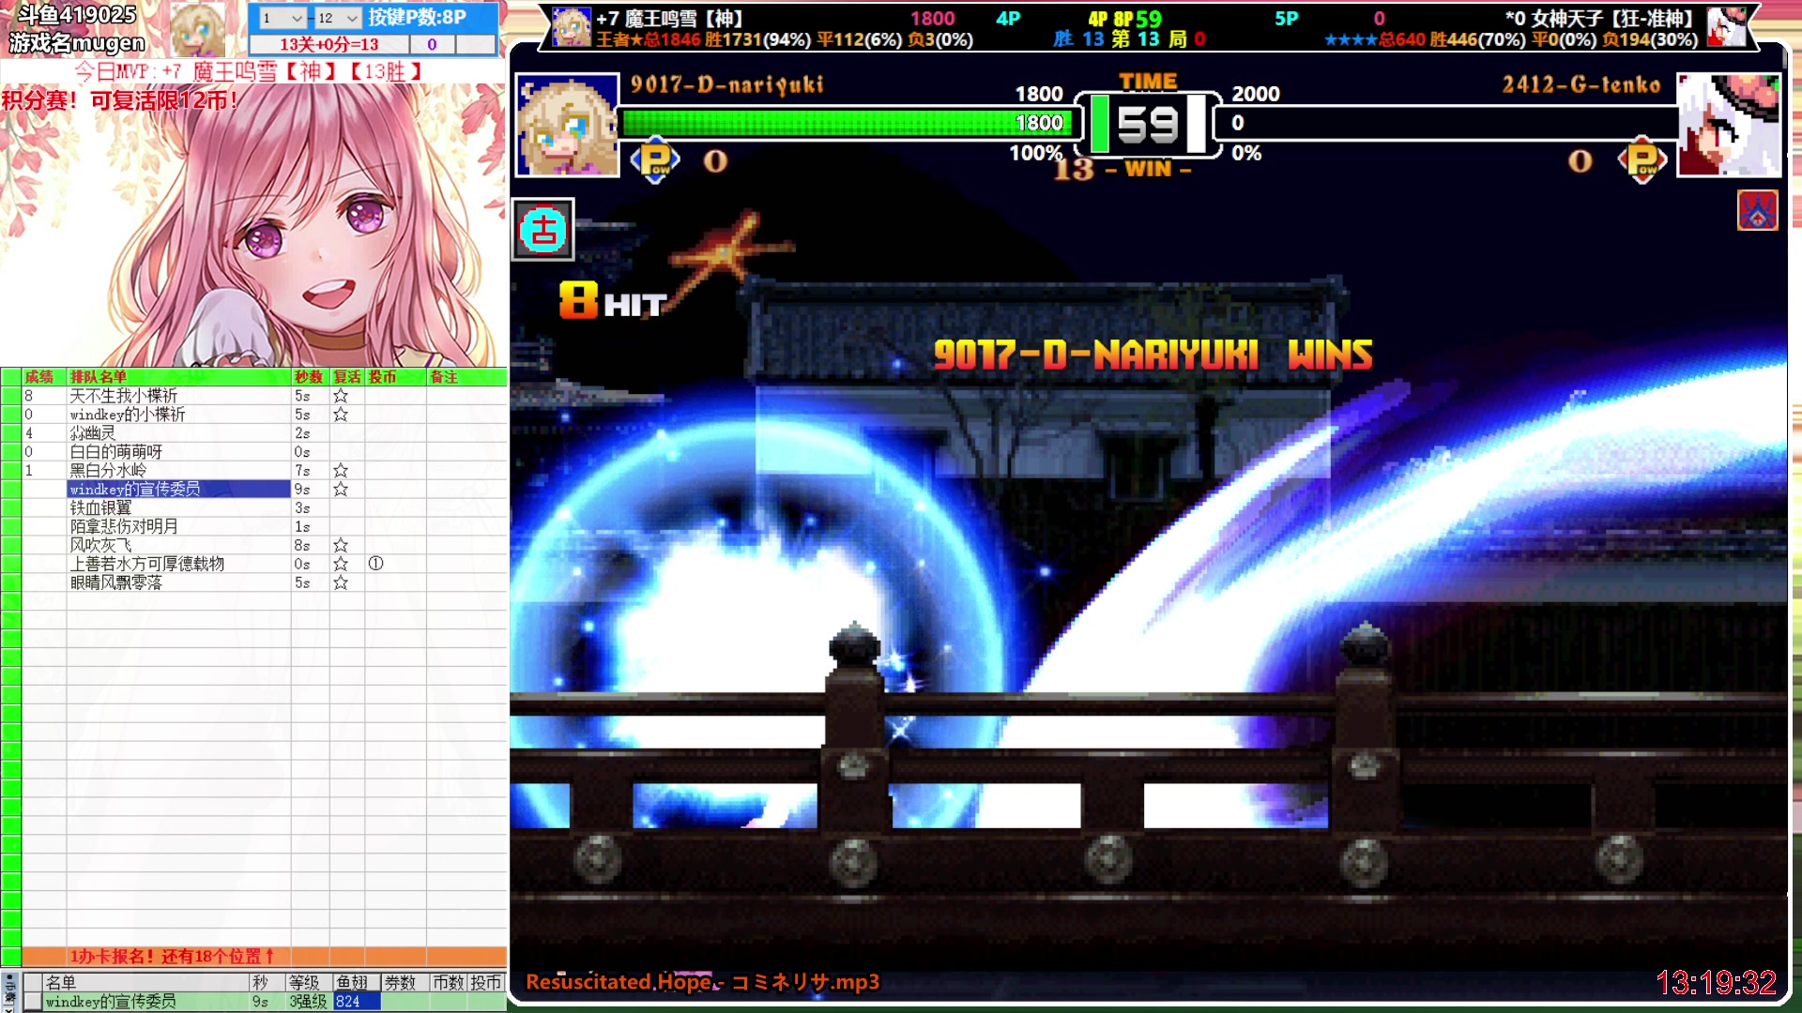1802x1013 pixels.
Task: Select queue row 黑白分水岭
Action: click(178, 471)
